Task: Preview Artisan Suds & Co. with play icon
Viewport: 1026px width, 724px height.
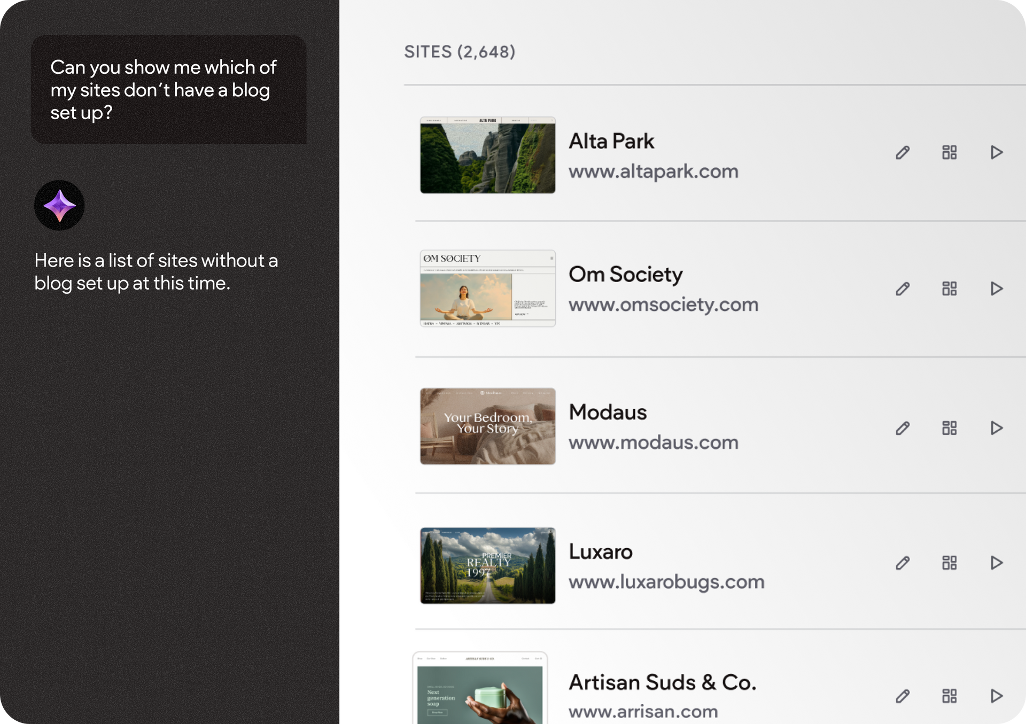Action: tap(996, 696)
